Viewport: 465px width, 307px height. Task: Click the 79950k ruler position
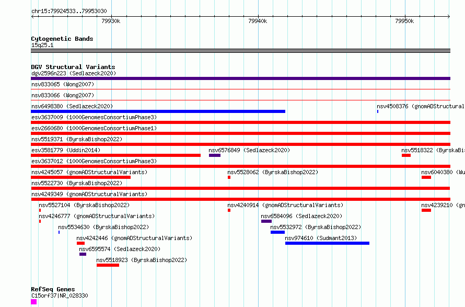pos(404,21)
